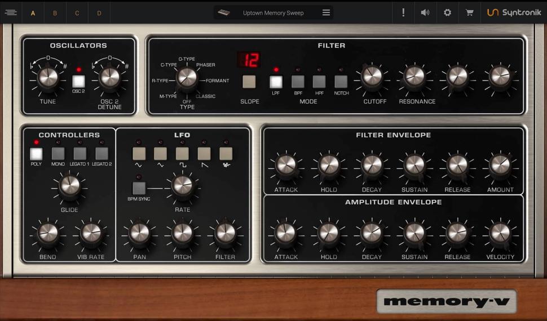Click the Filter Envelope DECAY knob
Screen dimensions: 547x321
pos(372,166)
